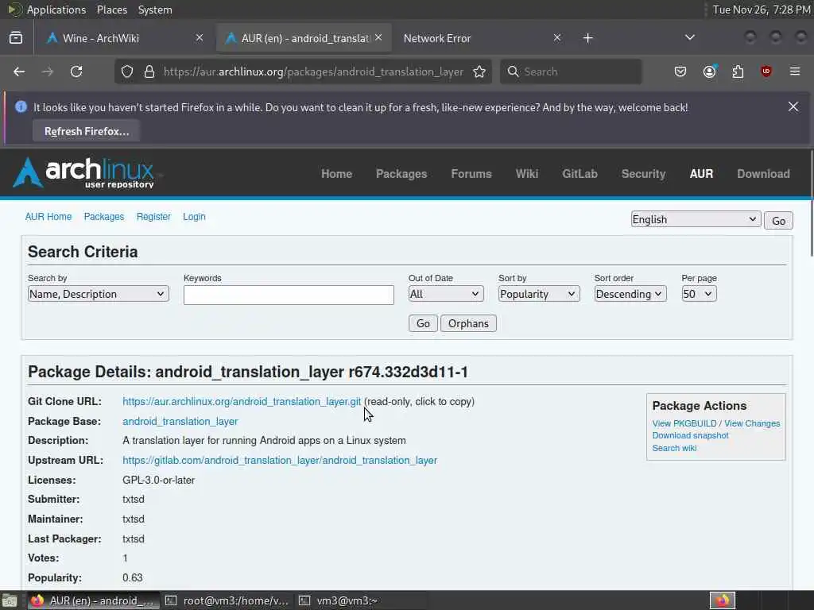The height and width of the screenshot is (610, 814).
Task: Switch to vm3@vm3 terminal in taskbar
Action: [359, 600]
